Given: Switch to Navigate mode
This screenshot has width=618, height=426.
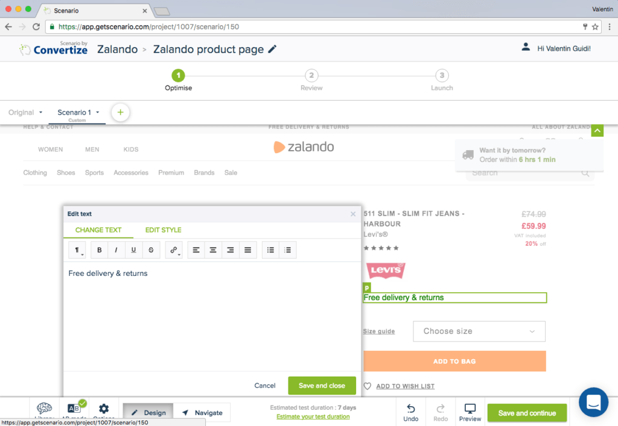Looking at the screenshot, I should 202,413.
